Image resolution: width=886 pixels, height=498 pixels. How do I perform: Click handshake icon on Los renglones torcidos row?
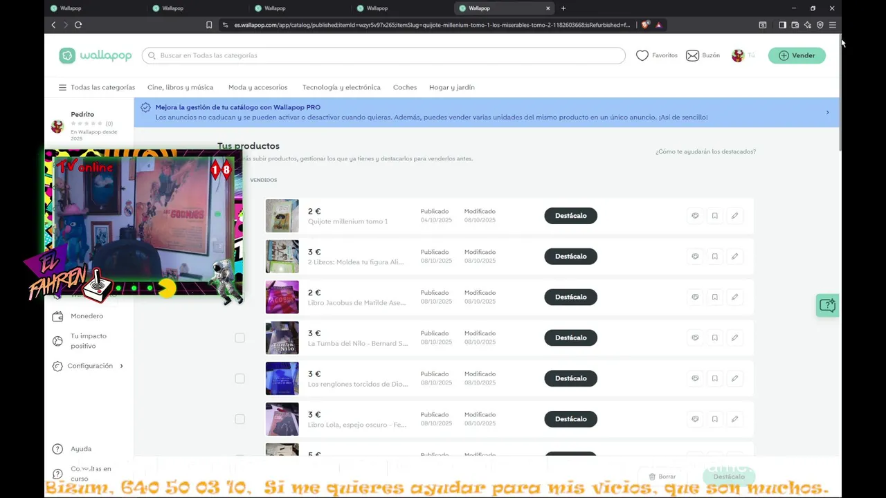pyautogui.click(x=695, y=378)
